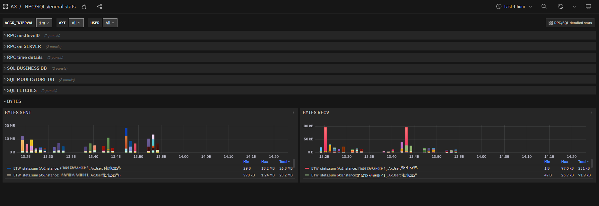Viewport: 599px width, 206px height.
Task: Sort BYTES SENT legend by Total
Action: pos(284,162)
